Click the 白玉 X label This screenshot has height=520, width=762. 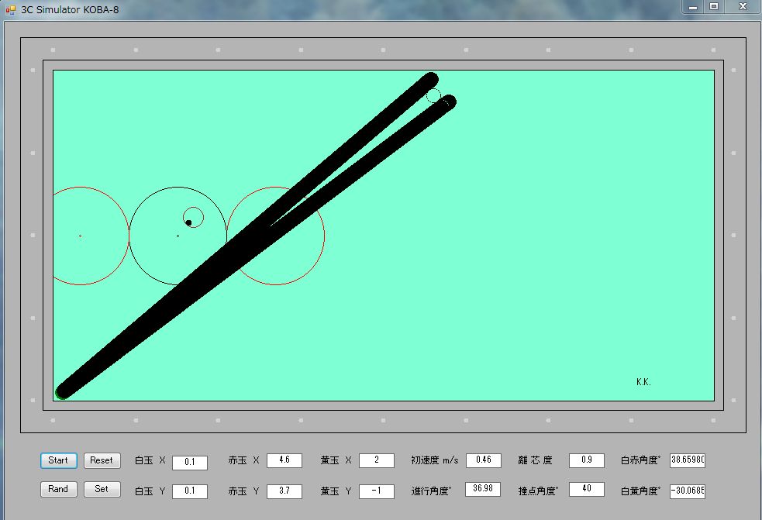click(150, 460)
